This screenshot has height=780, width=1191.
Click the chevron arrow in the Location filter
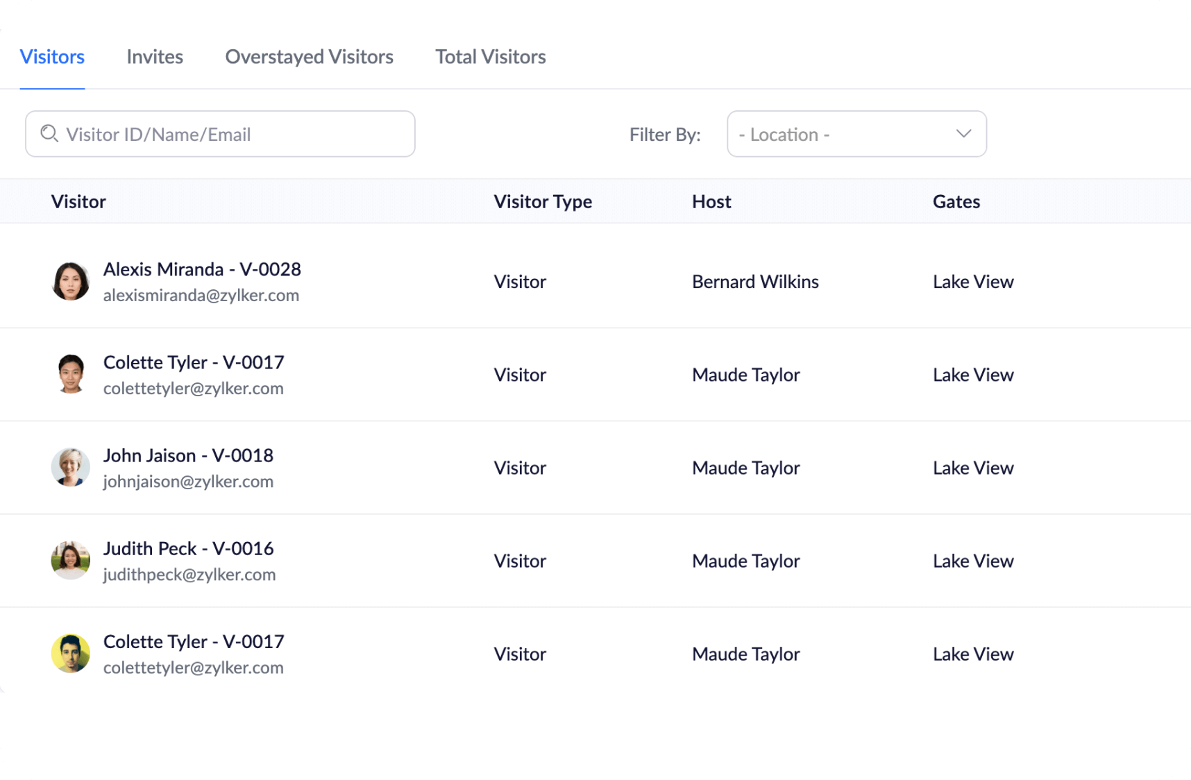963,134
